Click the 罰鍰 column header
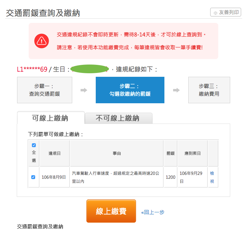Viewport: 245px width, 232px height. (171, 153)
